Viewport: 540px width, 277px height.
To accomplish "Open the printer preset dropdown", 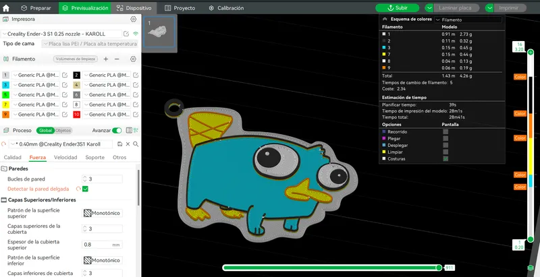I will pyautogui.click(x=61, y=34).
